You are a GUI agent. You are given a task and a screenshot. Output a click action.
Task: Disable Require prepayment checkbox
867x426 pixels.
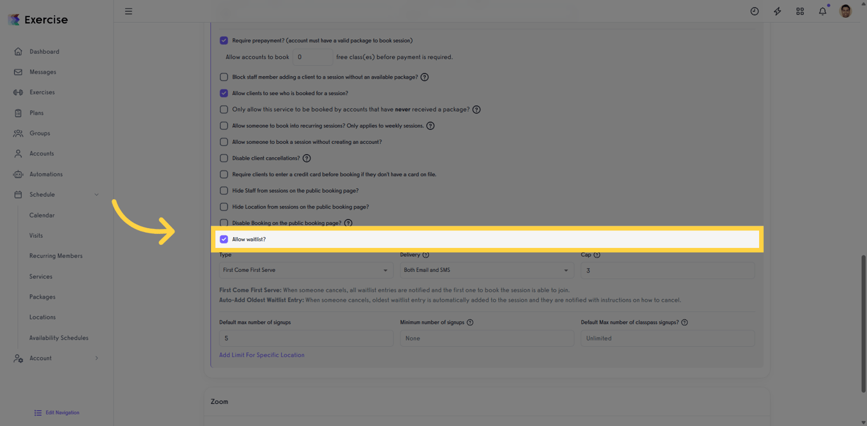coord(223,40)
